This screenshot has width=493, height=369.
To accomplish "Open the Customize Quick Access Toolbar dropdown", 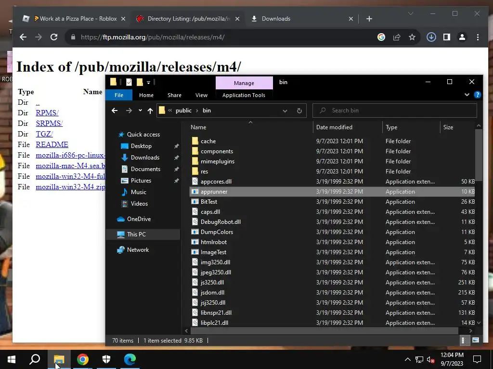I will pyautogui.click(x=148, y=83).
